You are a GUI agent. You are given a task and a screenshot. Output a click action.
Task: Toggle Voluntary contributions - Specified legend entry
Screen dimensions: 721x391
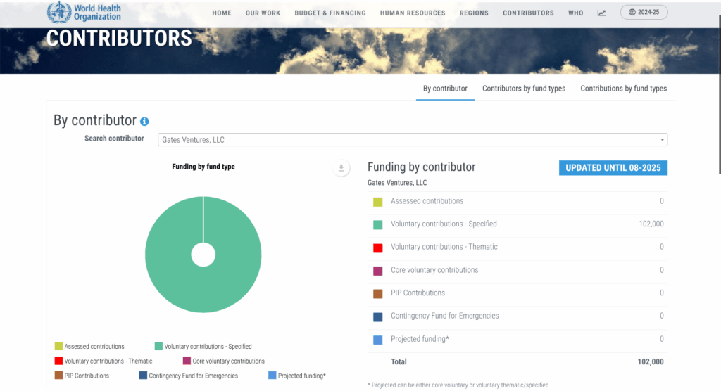tap(203, 346)
